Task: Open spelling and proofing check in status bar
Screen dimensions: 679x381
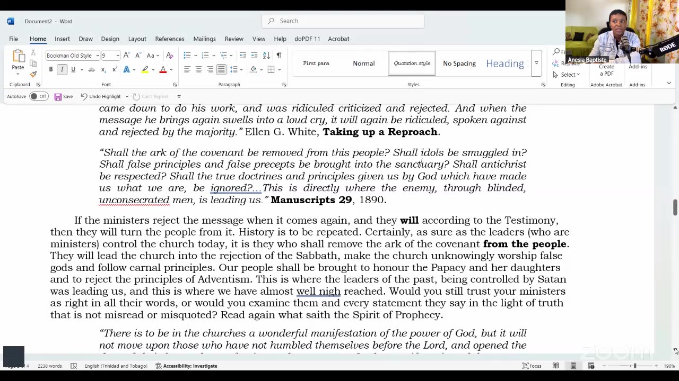Action: [x=74, y=366]
